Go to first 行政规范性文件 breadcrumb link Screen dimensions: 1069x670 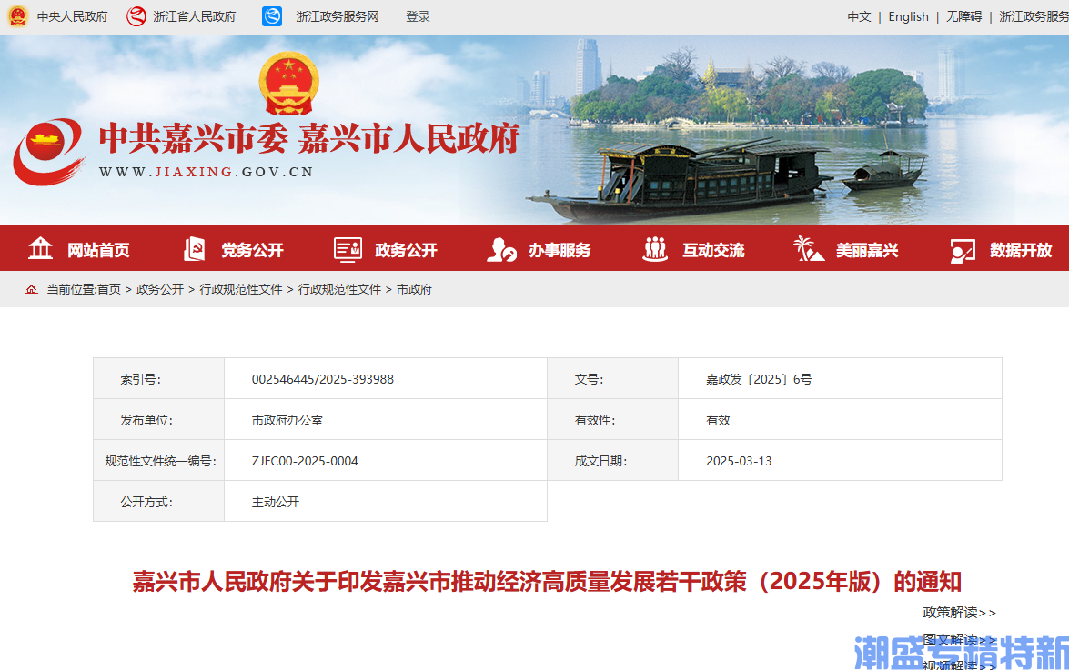click(x=241, y=289)
